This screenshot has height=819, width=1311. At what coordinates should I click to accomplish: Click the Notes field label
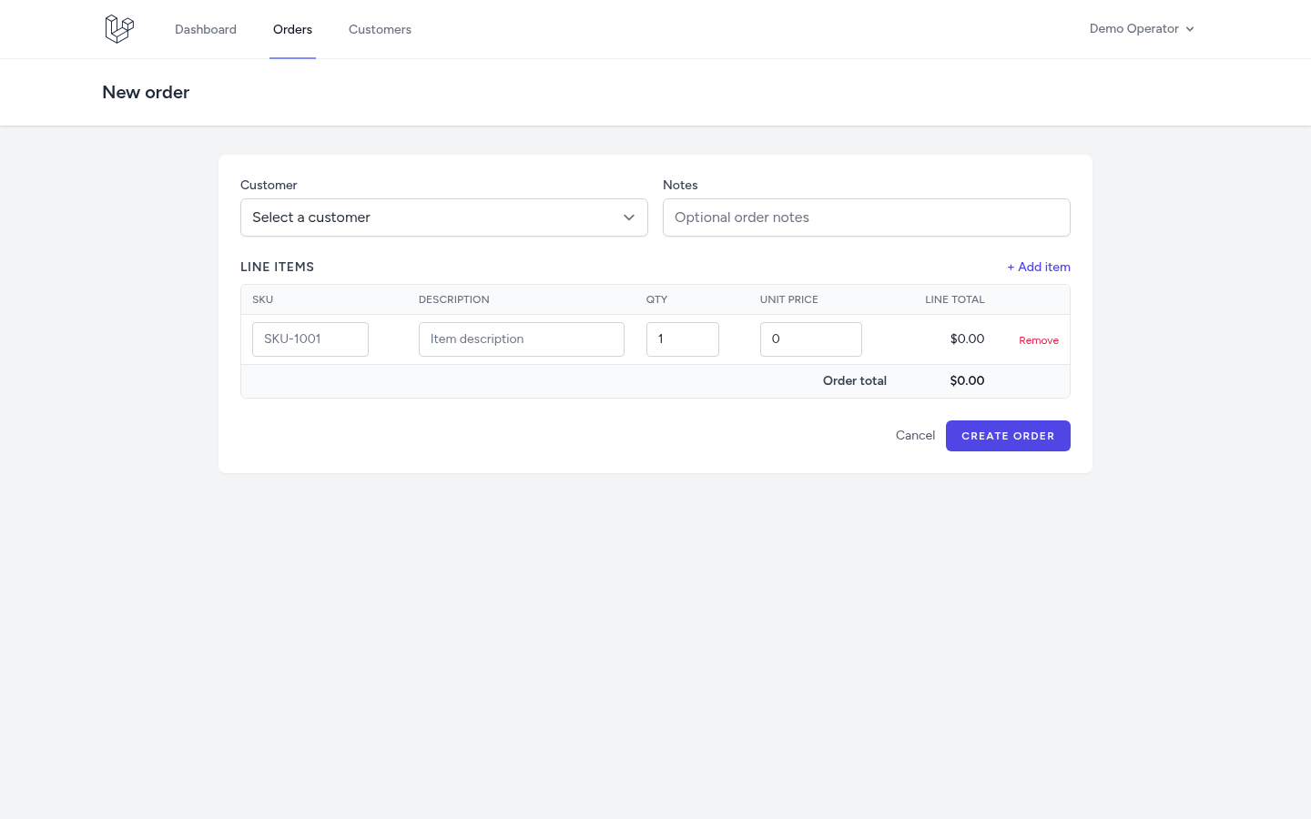(680, 185)
